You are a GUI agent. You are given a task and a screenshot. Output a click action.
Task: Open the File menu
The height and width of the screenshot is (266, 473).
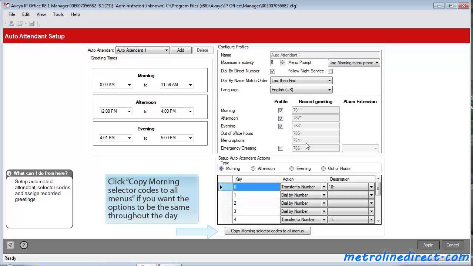[12, 14]
